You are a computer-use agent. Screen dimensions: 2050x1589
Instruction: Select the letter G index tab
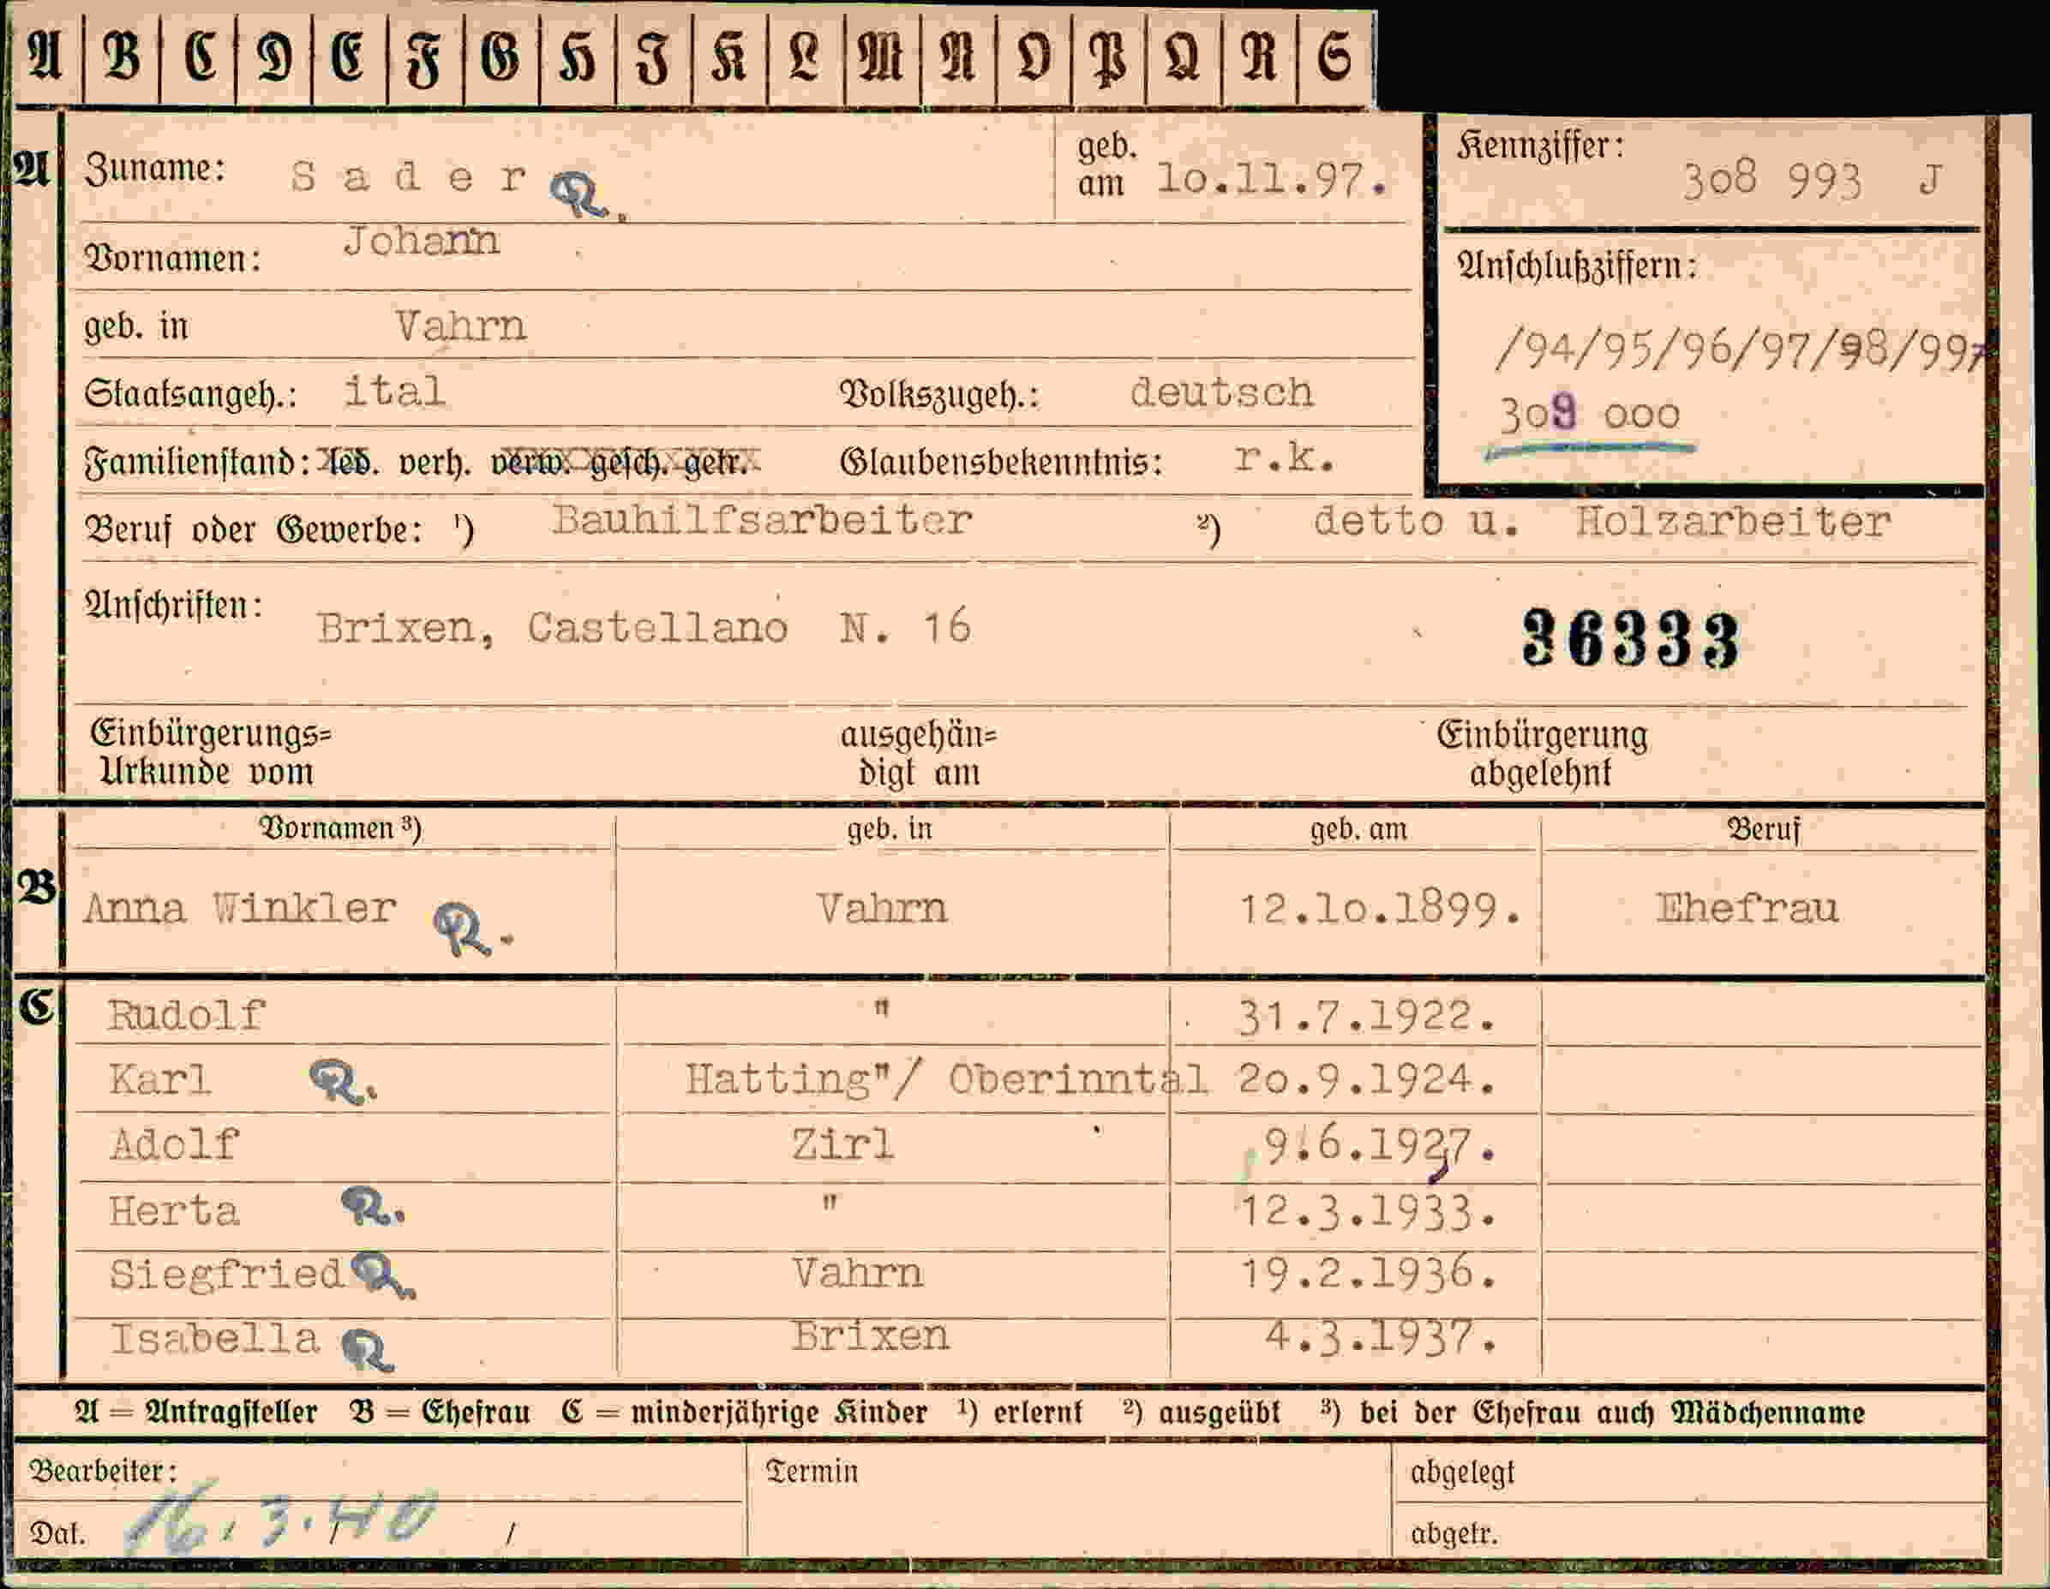[x=501, y=58]
